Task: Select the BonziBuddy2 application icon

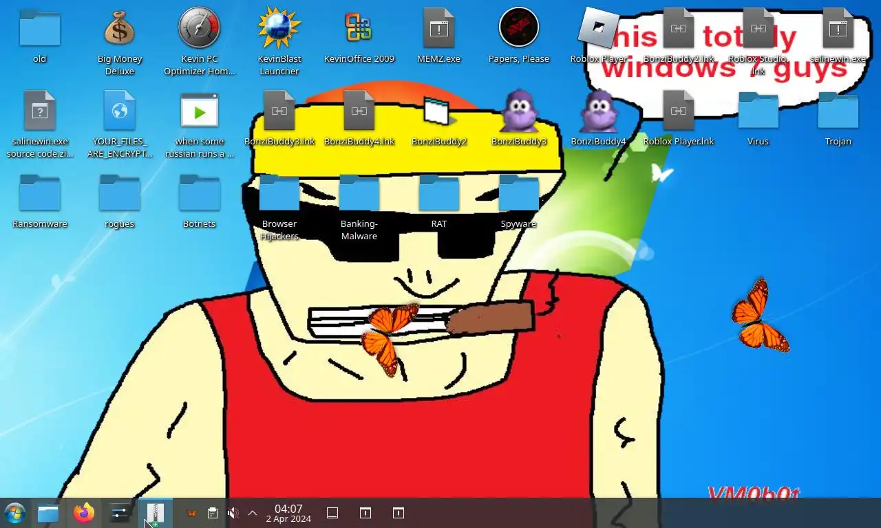Action: click(439, 110)
